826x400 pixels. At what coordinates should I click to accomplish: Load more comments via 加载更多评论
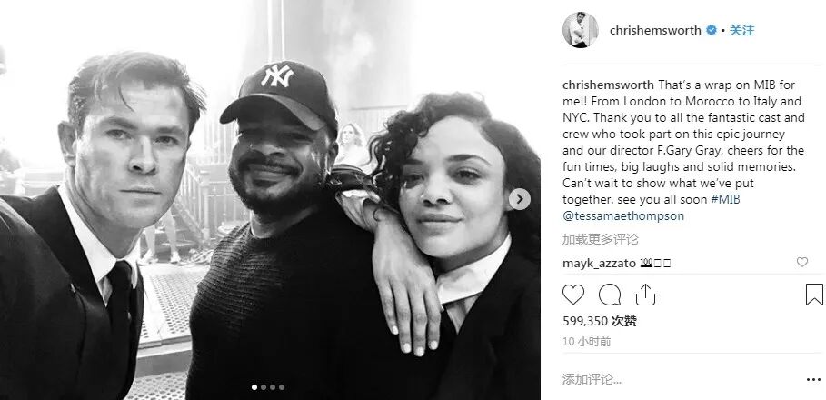(601, 239)
